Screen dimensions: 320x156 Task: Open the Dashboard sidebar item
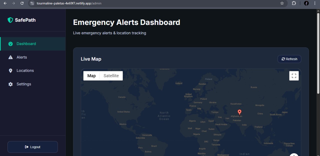33,44
